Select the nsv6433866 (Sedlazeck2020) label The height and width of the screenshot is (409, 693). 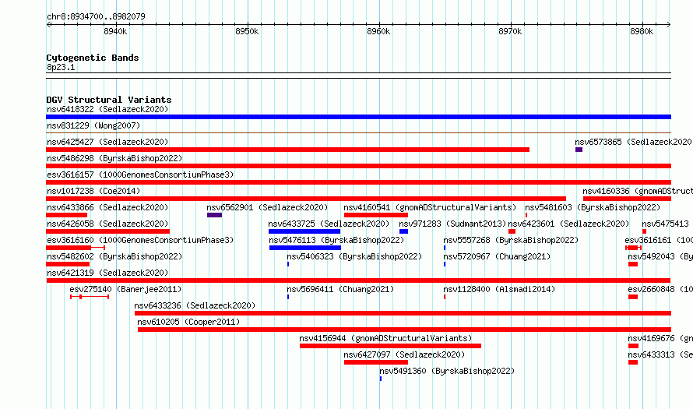pos(107,207)
